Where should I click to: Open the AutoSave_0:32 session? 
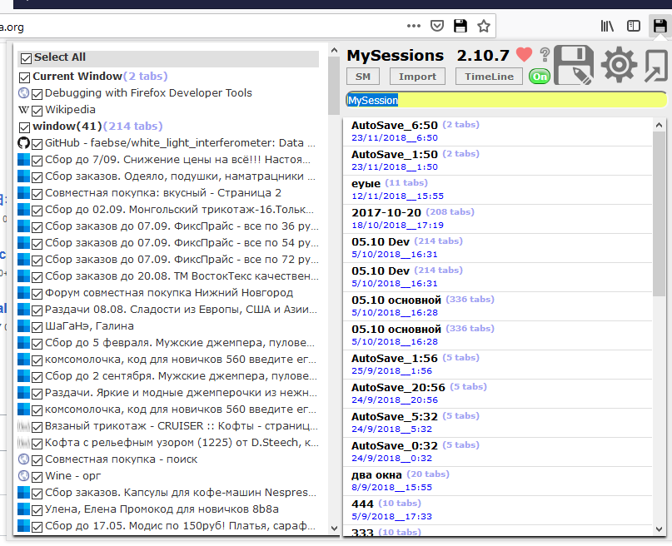click(x=498, y=452)
